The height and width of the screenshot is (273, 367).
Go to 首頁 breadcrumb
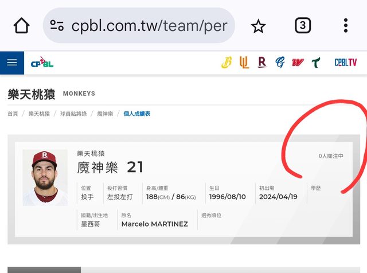[13, 114]
